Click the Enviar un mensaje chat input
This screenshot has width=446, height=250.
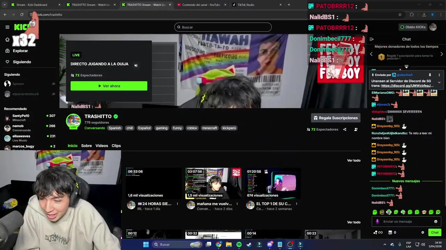pos(406,222)
